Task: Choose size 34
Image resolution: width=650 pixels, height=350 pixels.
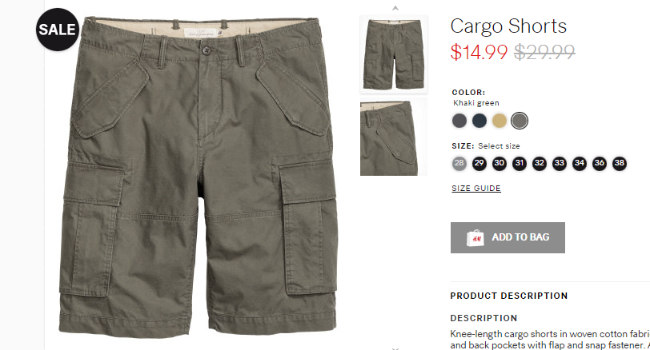Action: (x=580, y=163)
